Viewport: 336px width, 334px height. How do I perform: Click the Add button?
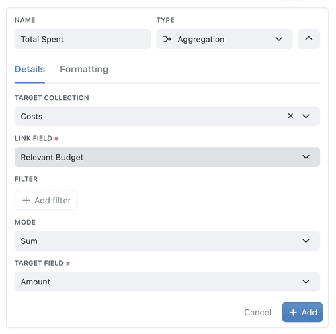(302, 312)
